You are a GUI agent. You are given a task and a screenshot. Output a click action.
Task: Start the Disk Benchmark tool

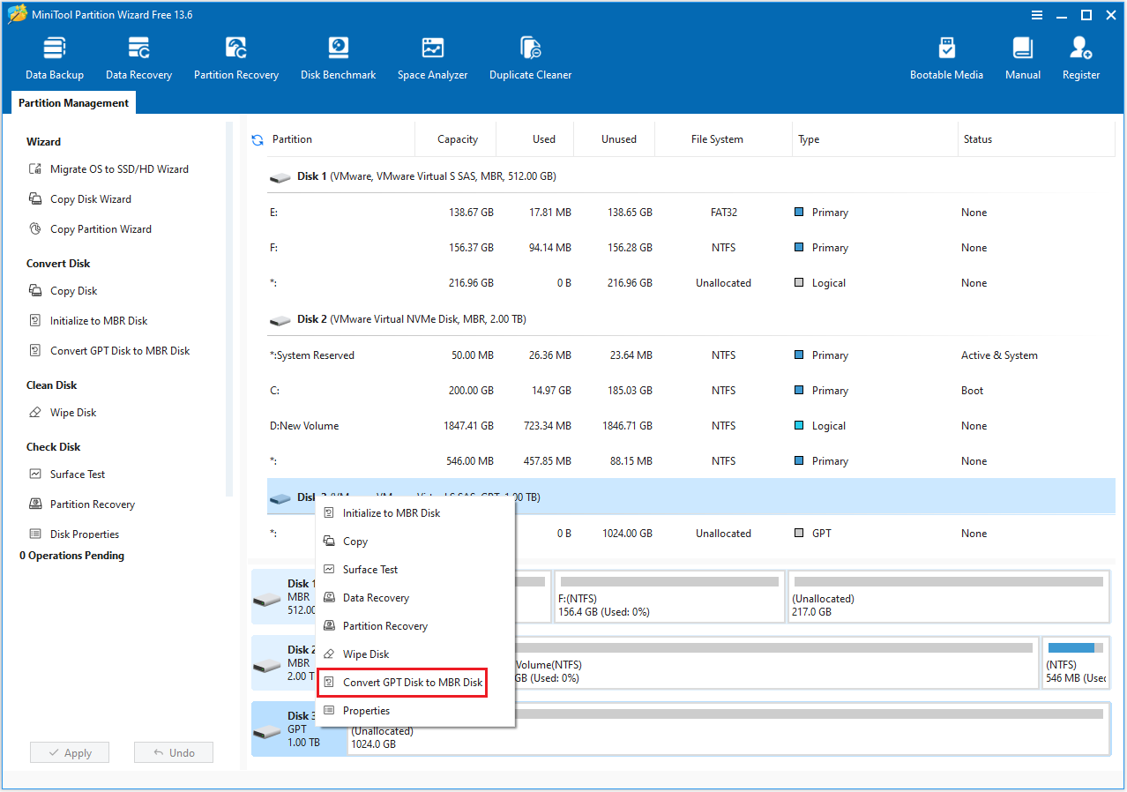338,56
